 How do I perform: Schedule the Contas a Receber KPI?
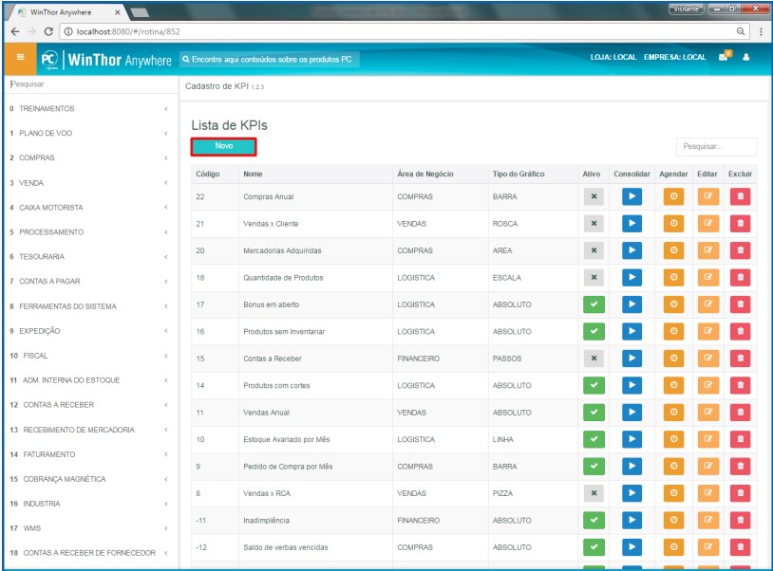click(x=673, y=359)
